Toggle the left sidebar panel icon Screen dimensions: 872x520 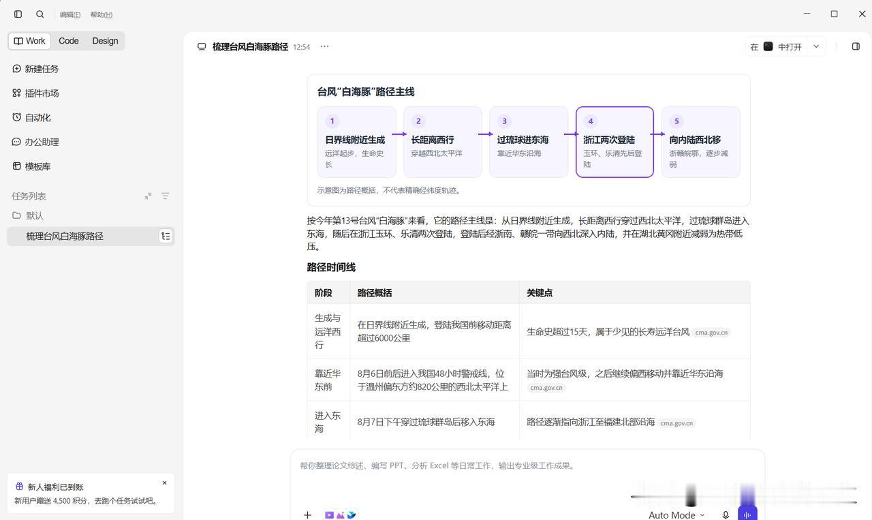pos(18,14)
